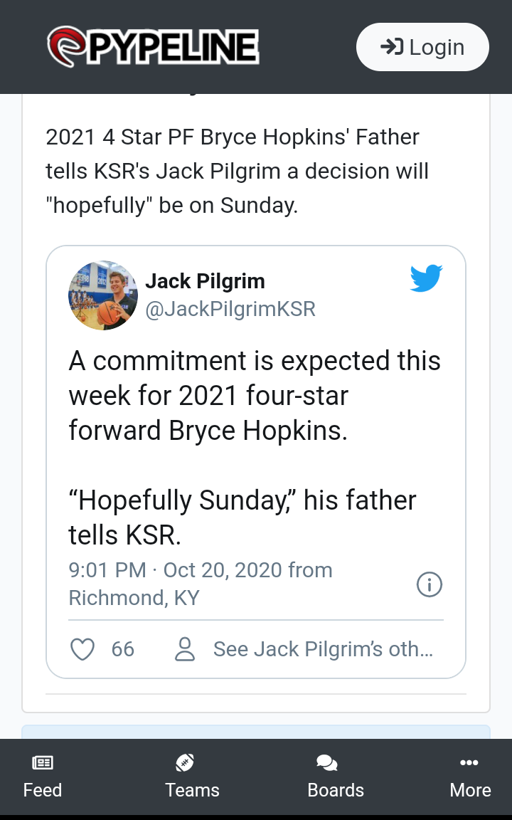The image size is (512, 820).
Task: Visit the @JackPilgrimKSR handle link
Action: (x=230, y=309)
